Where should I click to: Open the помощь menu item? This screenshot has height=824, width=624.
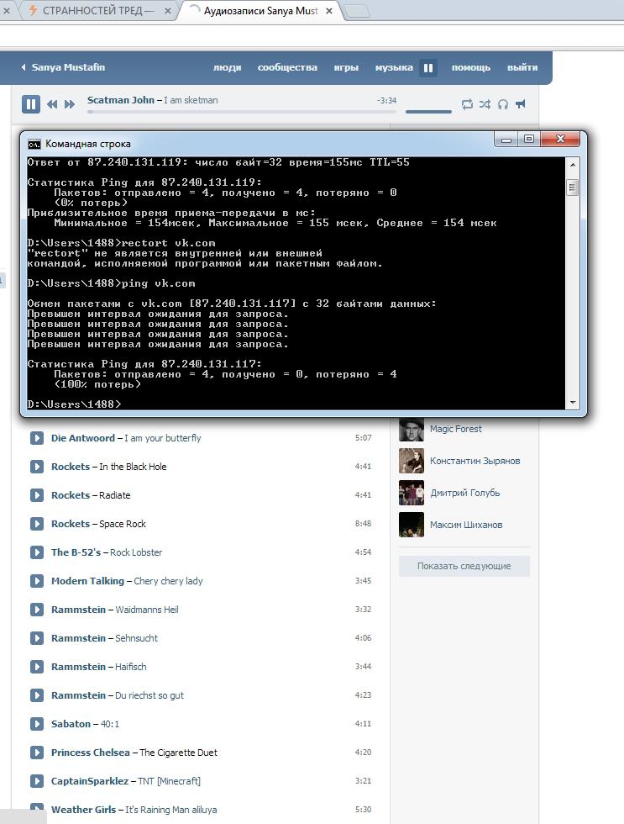tap(471, 67)
